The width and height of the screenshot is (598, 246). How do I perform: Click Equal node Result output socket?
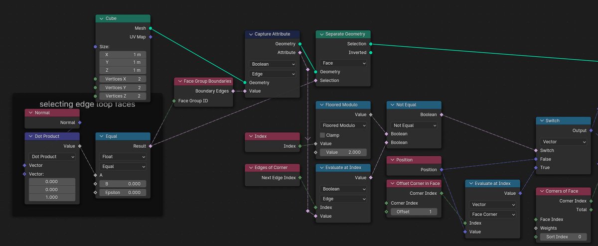150,146
